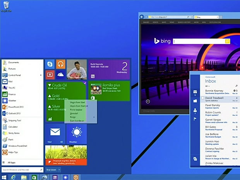
Task: Expand the Resize submenu arrow
Action: 94,117
